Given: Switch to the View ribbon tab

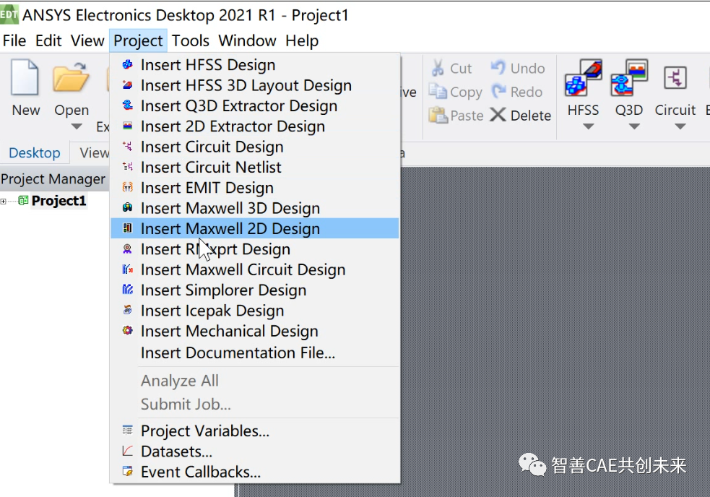Looking at the screenshot, I should click(94, 152).
